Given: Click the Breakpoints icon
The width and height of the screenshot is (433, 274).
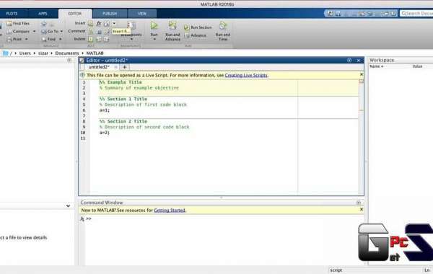Looking at the screenshot, I should tap(131, 26).
